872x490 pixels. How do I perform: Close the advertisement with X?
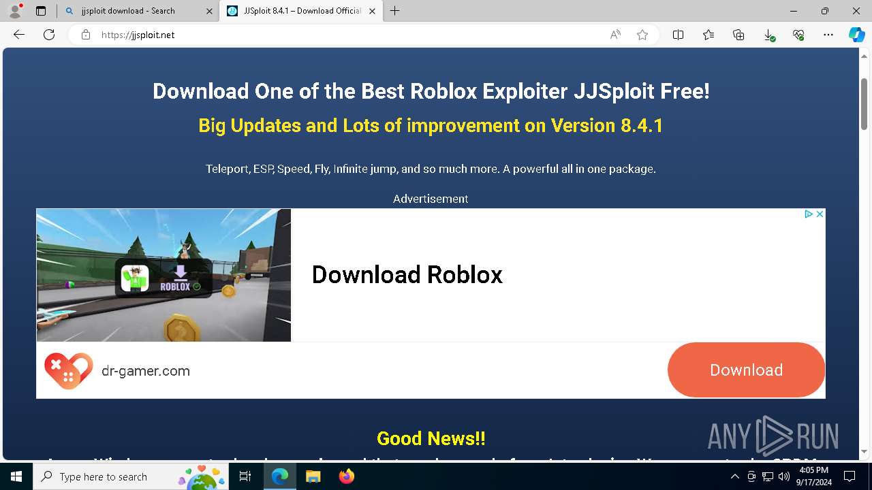tap(820, 214)
